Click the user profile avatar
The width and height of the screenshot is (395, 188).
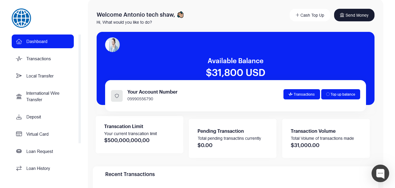click(112, 45)
